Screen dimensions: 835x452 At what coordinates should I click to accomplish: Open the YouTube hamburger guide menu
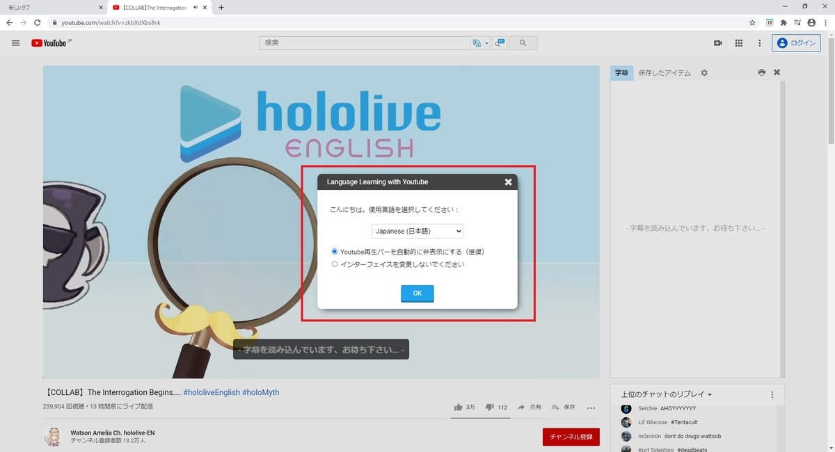pos(15,43)
